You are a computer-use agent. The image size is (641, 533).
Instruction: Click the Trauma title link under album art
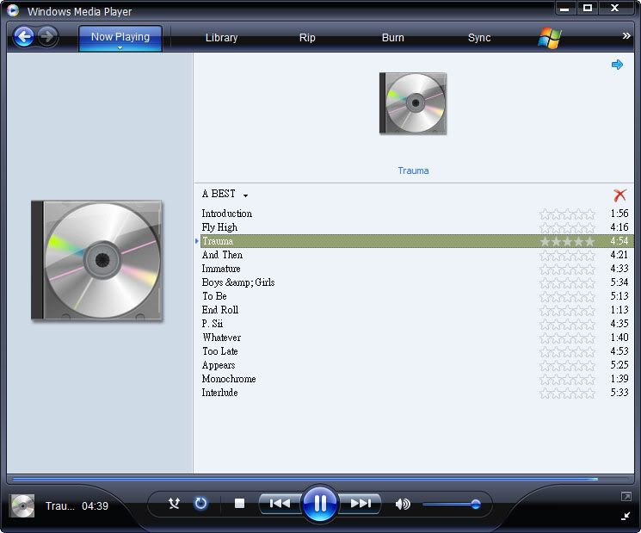413,170
